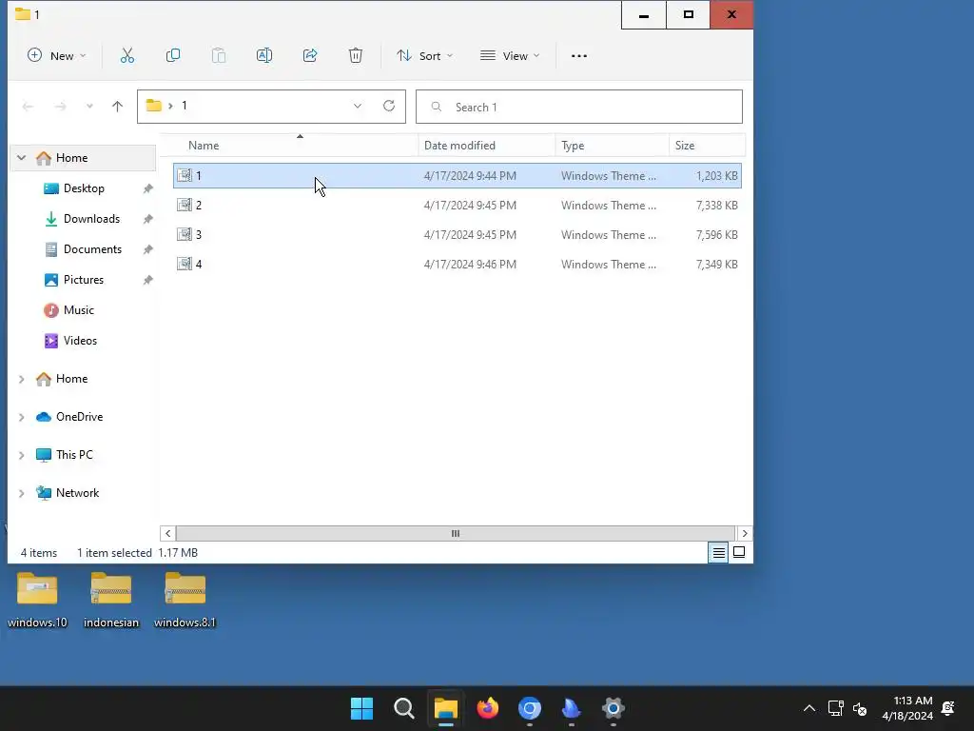Open windows.8.1 zip folder on desktop
This screenshot has width=974, height=731.
pyautogui.click(x=185, y=600)
